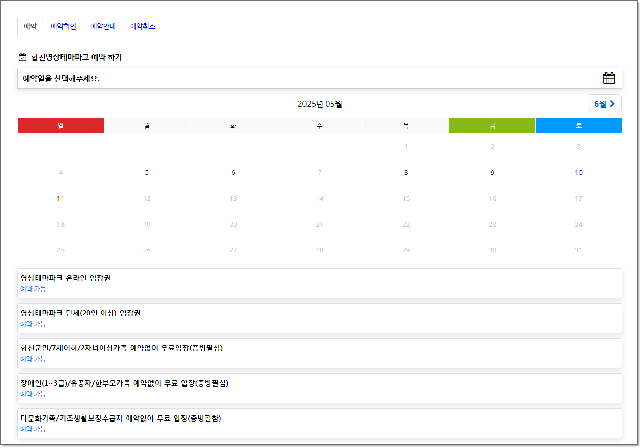Click the 2025년 05월 month title
The width and height of the screenshot is (641, 448).
pyautogui.click(x=320, y=104)
